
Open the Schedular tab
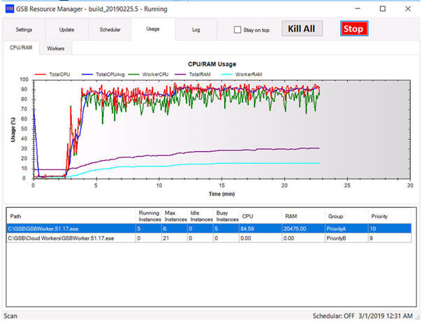tap(110, 30)
